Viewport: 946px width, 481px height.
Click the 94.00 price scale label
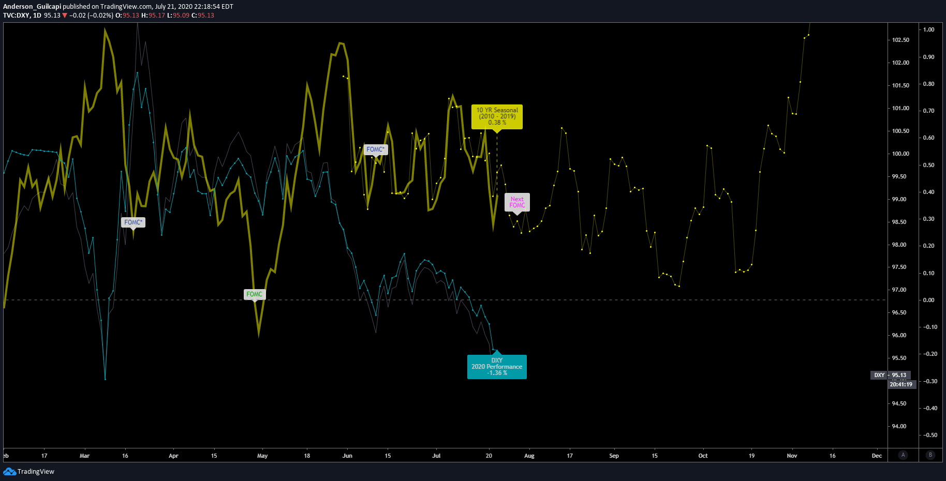tap(899, 426)
